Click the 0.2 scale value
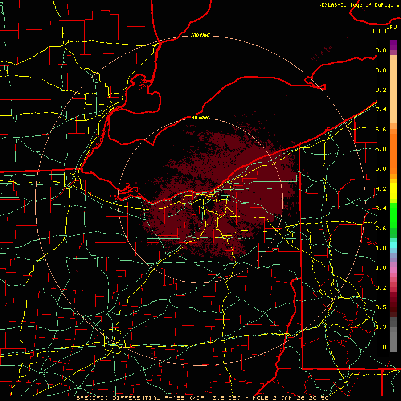 click(x=381, y=288)
